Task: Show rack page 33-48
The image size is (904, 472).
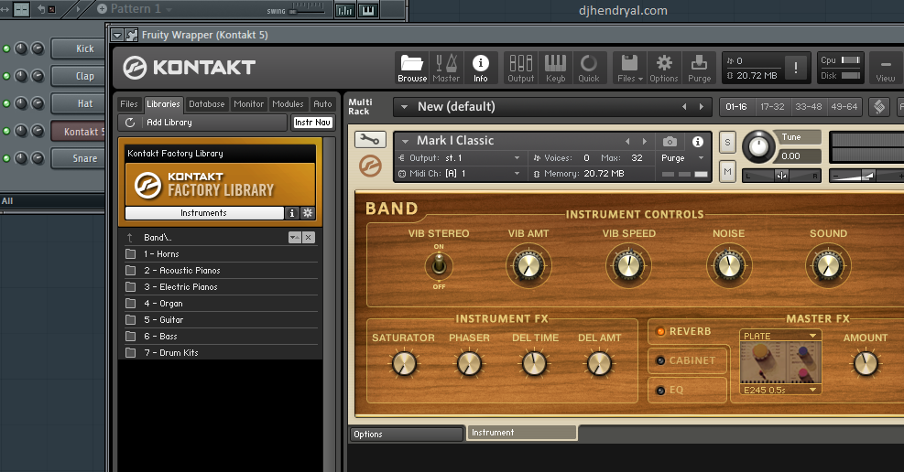Action: tap(809, 106)
